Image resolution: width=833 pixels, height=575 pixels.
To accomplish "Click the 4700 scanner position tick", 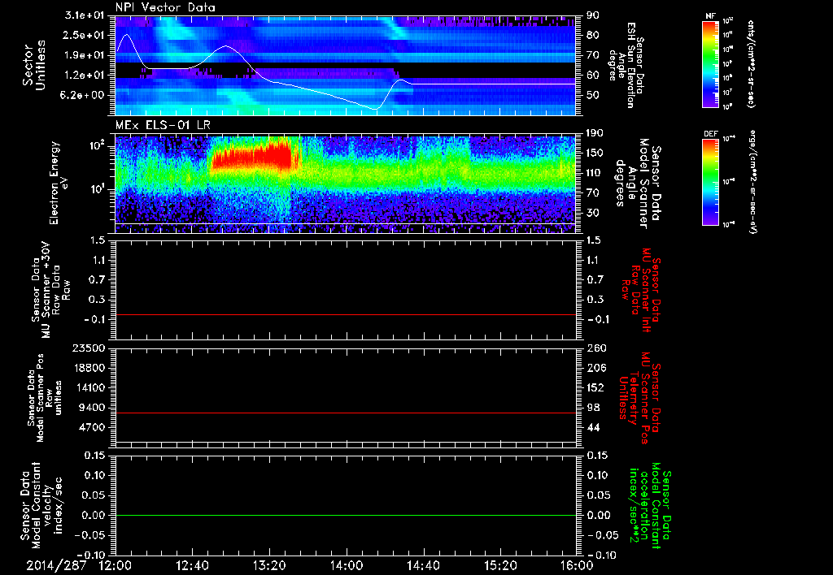I will (x=93, y=427).
